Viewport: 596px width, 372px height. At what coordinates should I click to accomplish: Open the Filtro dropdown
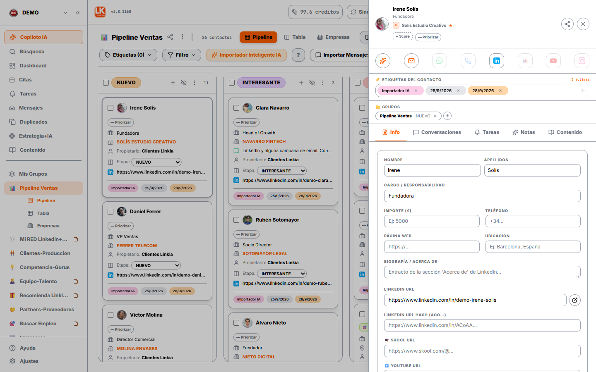click(182, 55)
